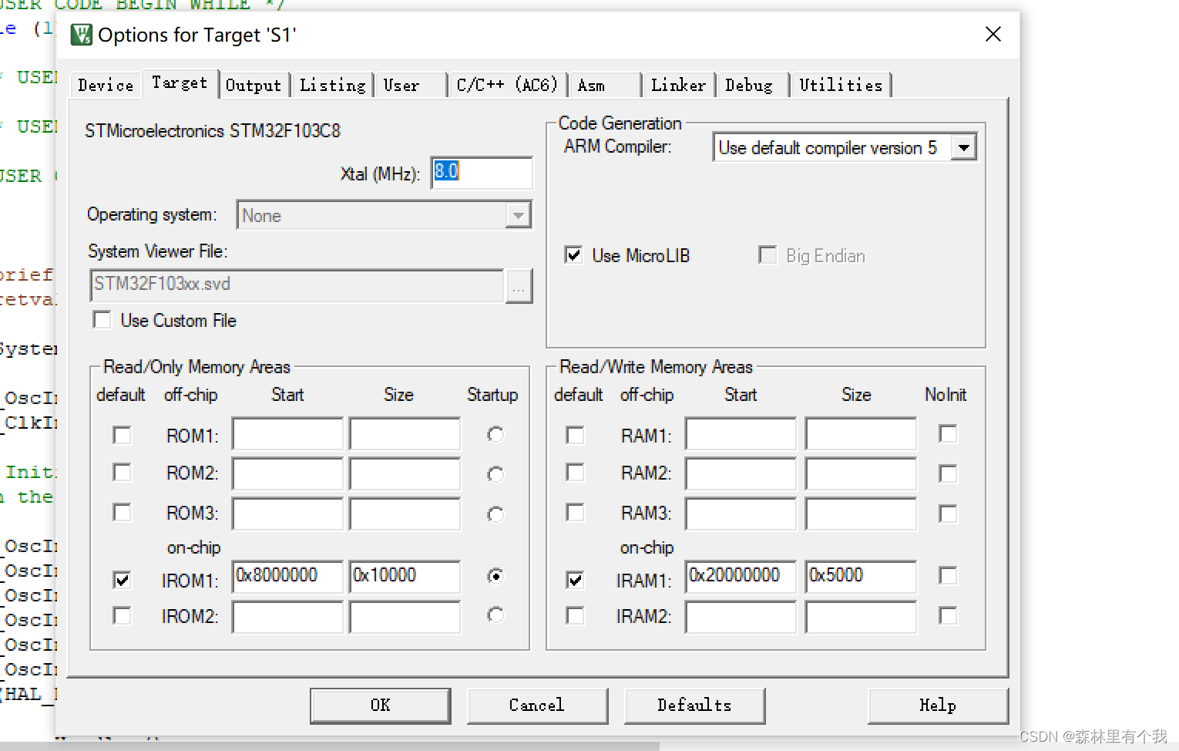Check the ROM3 default checkbox
Screen dimensions: 1179x751
(x=122, y=512)
